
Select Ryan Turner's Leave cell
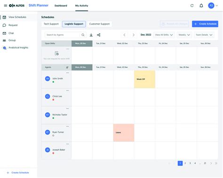coord(124,132)
